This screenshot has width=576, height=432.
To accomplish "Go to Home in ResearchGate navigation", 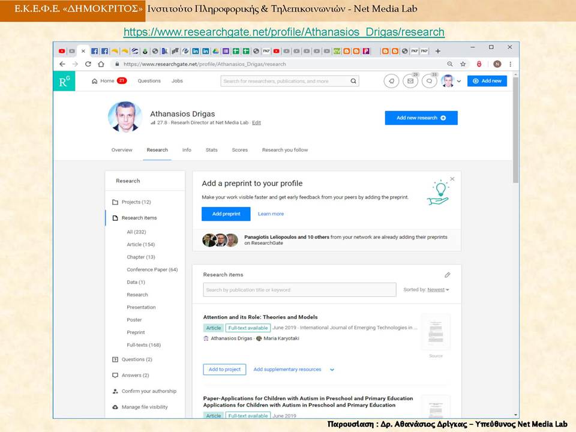I will pyautogui.click(x=109, y=81).
